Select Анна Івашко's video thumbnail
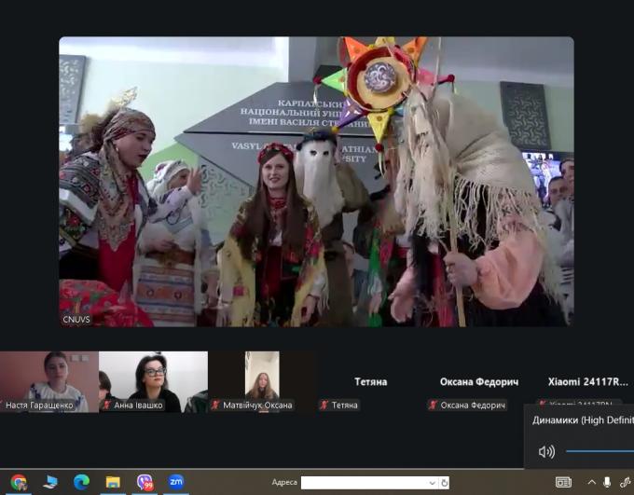 point(153,382)
